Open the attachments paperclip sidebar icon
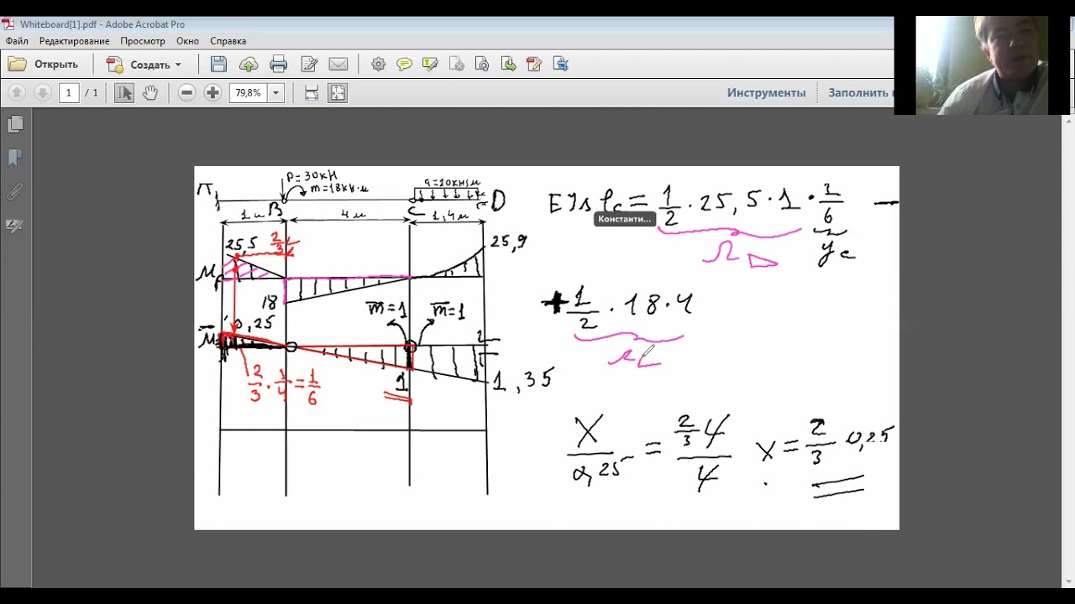Image resolution: width=1075 pixels, height=604 pixels. click(x=15, y=192)
